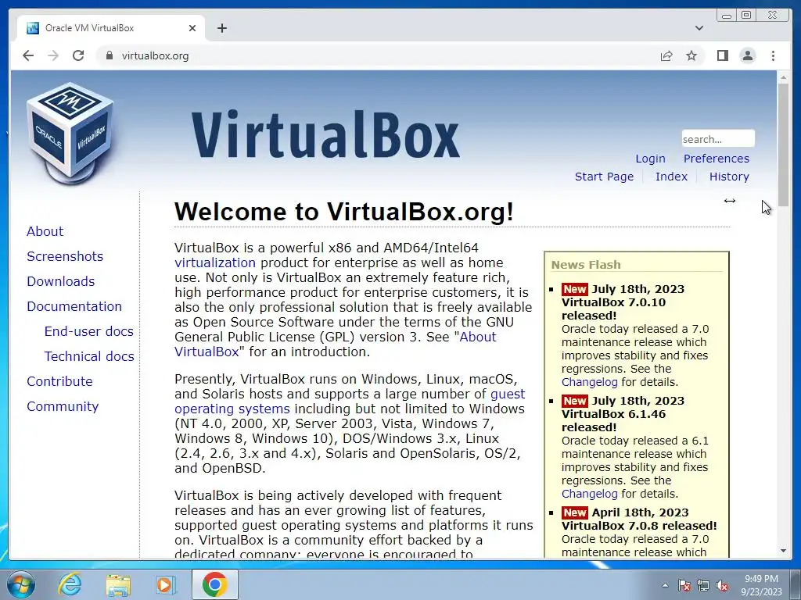
Task: Open the Chrome three-dot menu
Action: [773, 55]
